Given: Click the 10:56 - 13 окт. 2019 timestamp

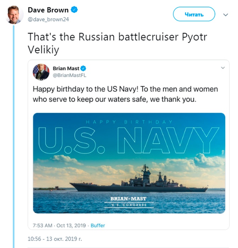Looking at the screenshot, I should pyautogui.click(x=55, y=239).
